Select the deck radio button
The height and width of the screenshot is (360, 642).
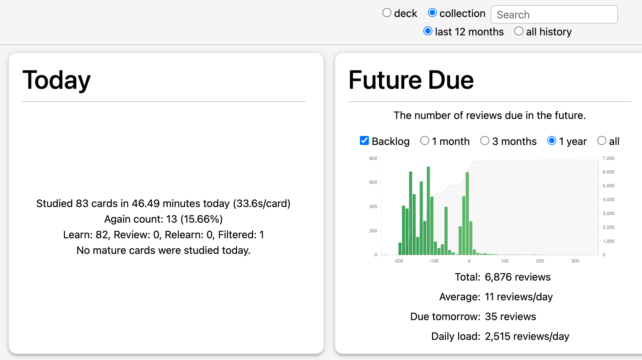click(x=387, y=13)
